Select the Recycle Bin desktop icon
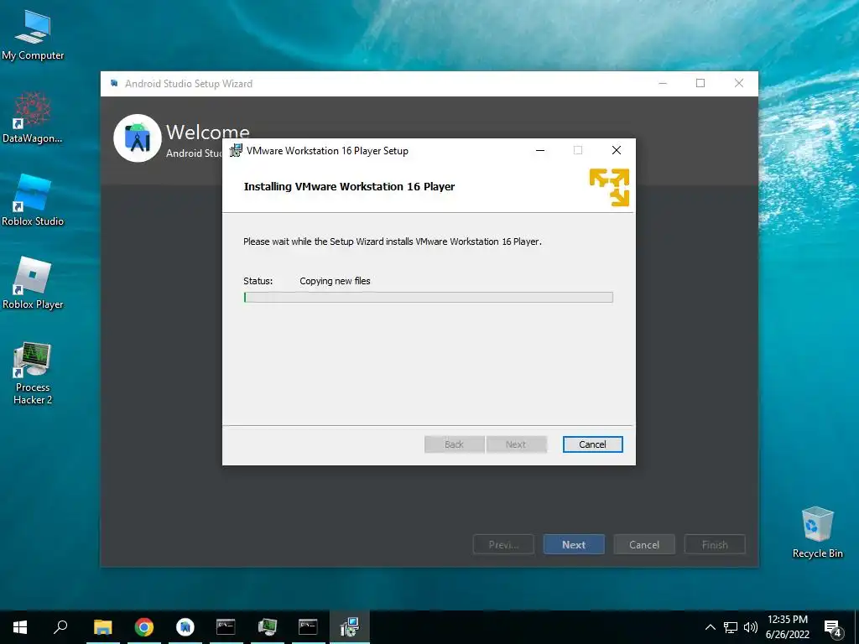Viewport: 859px width, 644px height. (817, 532)
